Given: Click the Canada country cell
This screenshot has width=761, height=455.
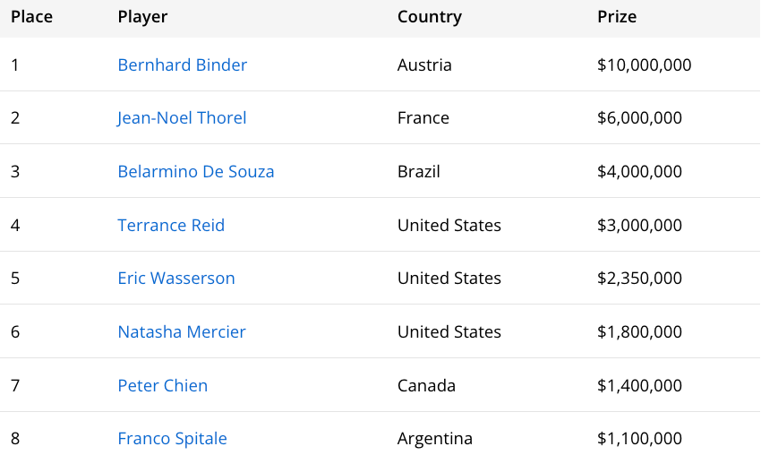Looking at the screenshot, I should (x=426, y=385).
